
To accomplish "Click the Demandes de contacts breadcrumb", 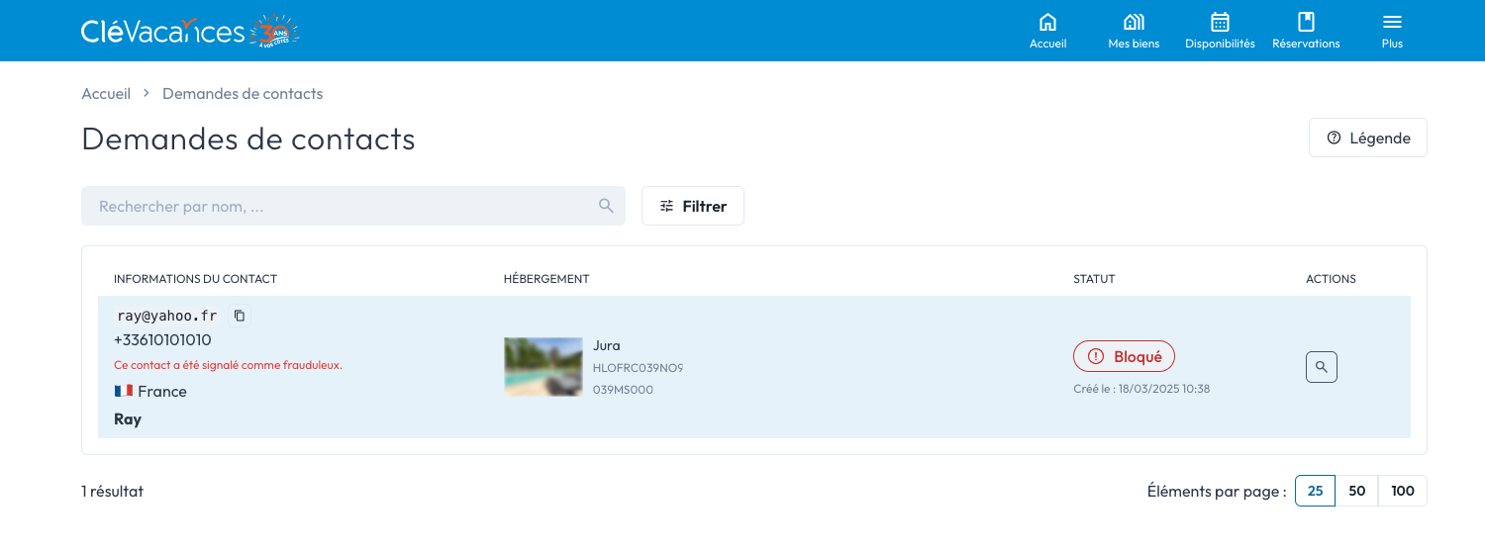I will point(243,94).
